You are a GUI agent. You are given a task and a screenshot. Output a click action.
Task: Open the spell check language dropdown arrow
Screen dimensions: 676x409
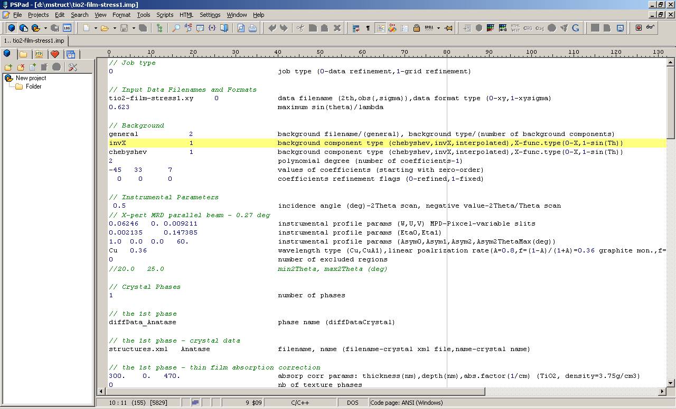[x=438, y=28]
